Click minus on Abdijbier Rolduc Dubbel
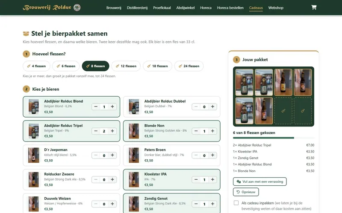Viewport: 342px width, 213px height. click(x=196, y=107)
